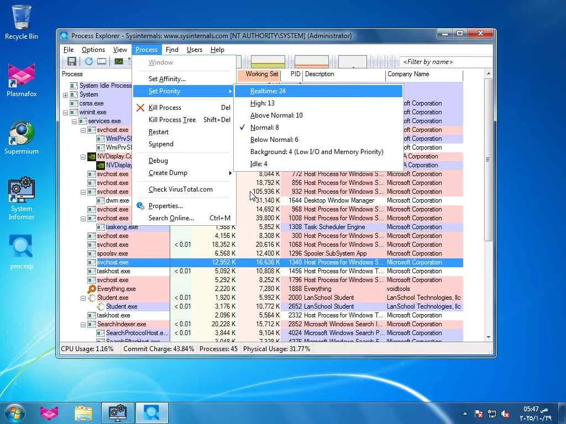Open File Explorer from the taskbar
566x424 pixels.
[83, 413]
